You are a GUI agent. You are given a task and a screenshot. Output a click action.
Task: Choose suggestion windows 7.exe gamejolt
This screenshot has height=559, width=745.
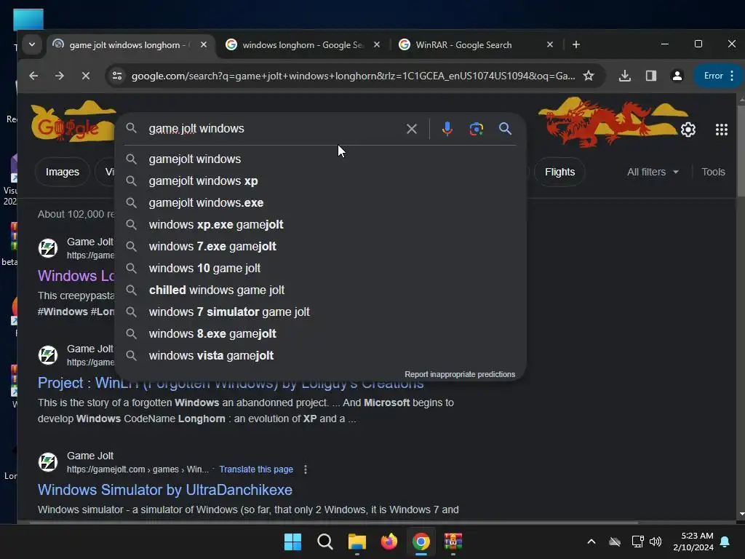[320, 247]
